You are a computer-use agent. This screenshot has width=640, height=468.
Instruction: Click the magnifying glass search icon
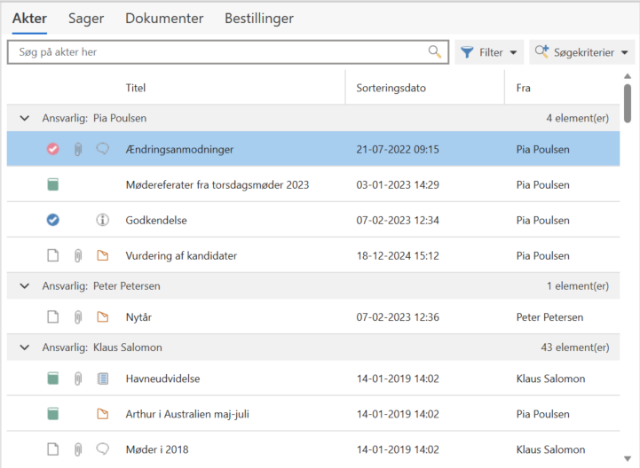point(434,52)
